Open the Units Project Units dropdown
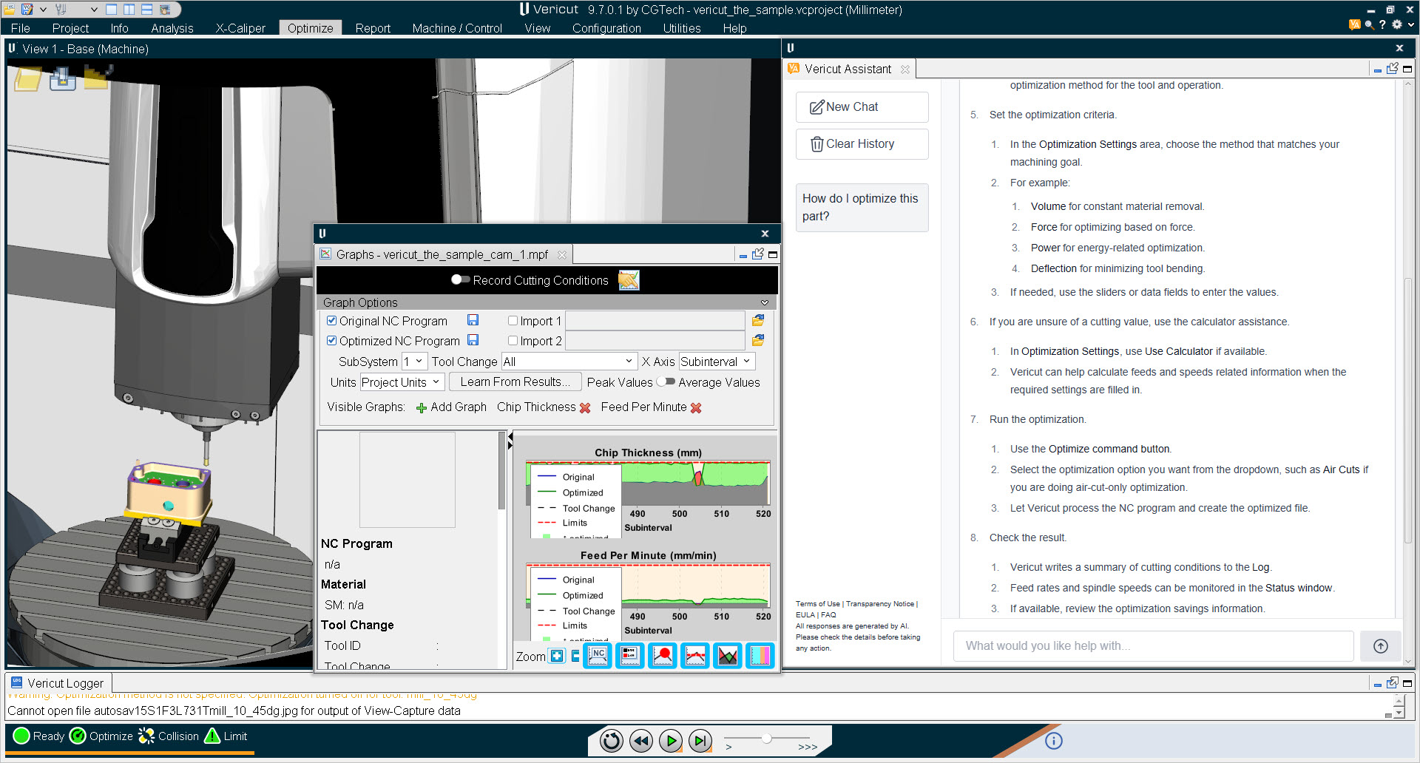This screenshot has width=1420, height=763. (402, 382)
